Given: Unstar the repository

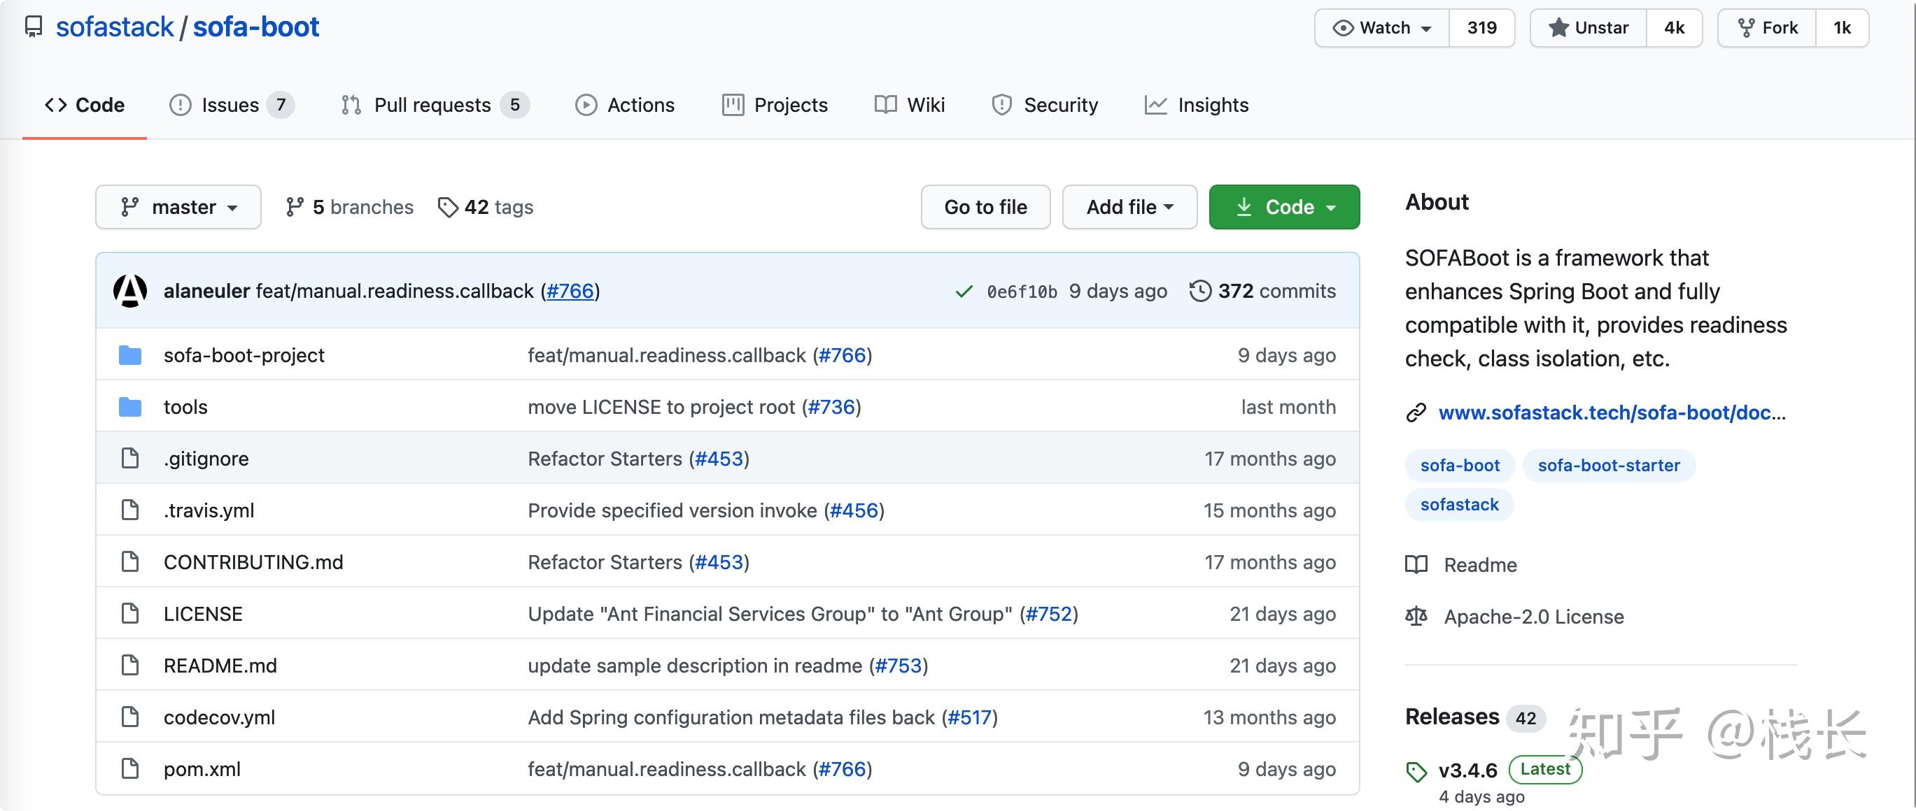Looking at the screenshot, I should (x=1589, y=28).
